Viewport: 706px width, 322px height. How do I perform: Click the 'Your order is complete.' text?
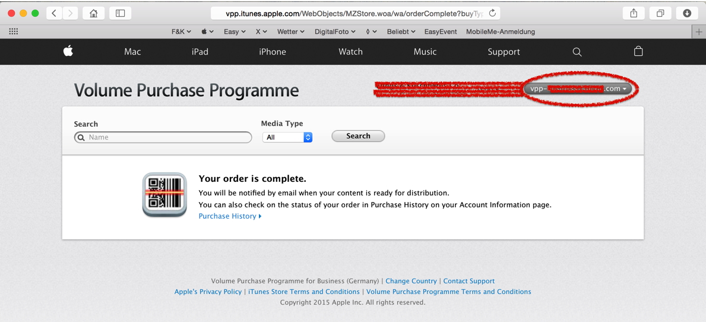point(252,179)
